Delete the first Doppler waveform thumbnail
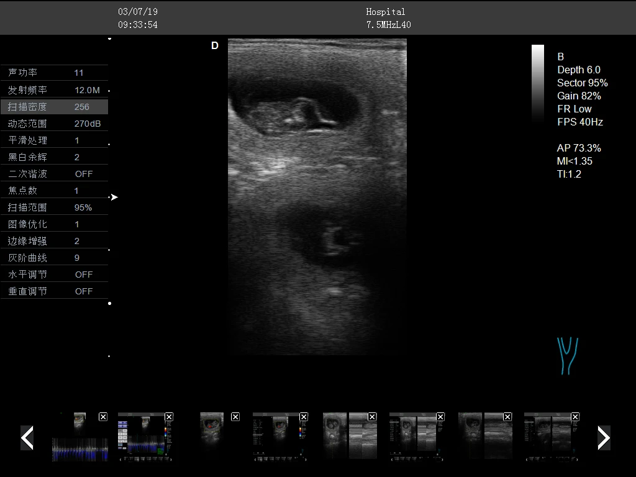Screen dimensions: 636x477 103,417
